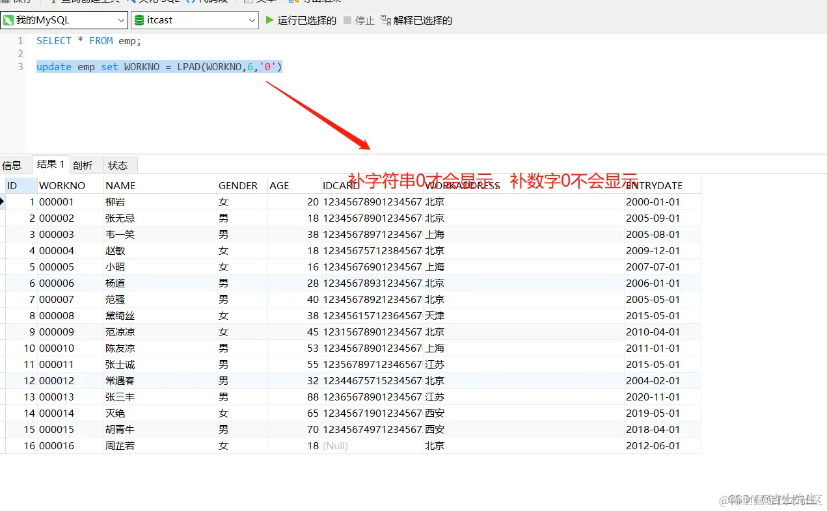Select the ENTRYDATE column header

[662, 185]
